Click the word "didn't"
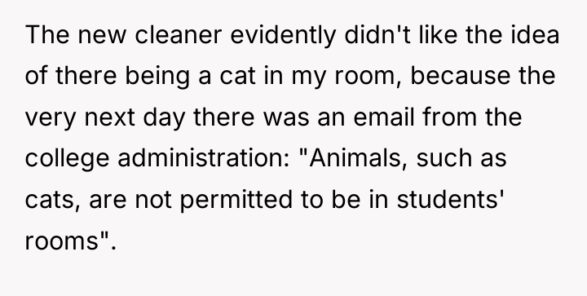Image resolution: width=587 pixels, height=296 pixels. (377, 34)
